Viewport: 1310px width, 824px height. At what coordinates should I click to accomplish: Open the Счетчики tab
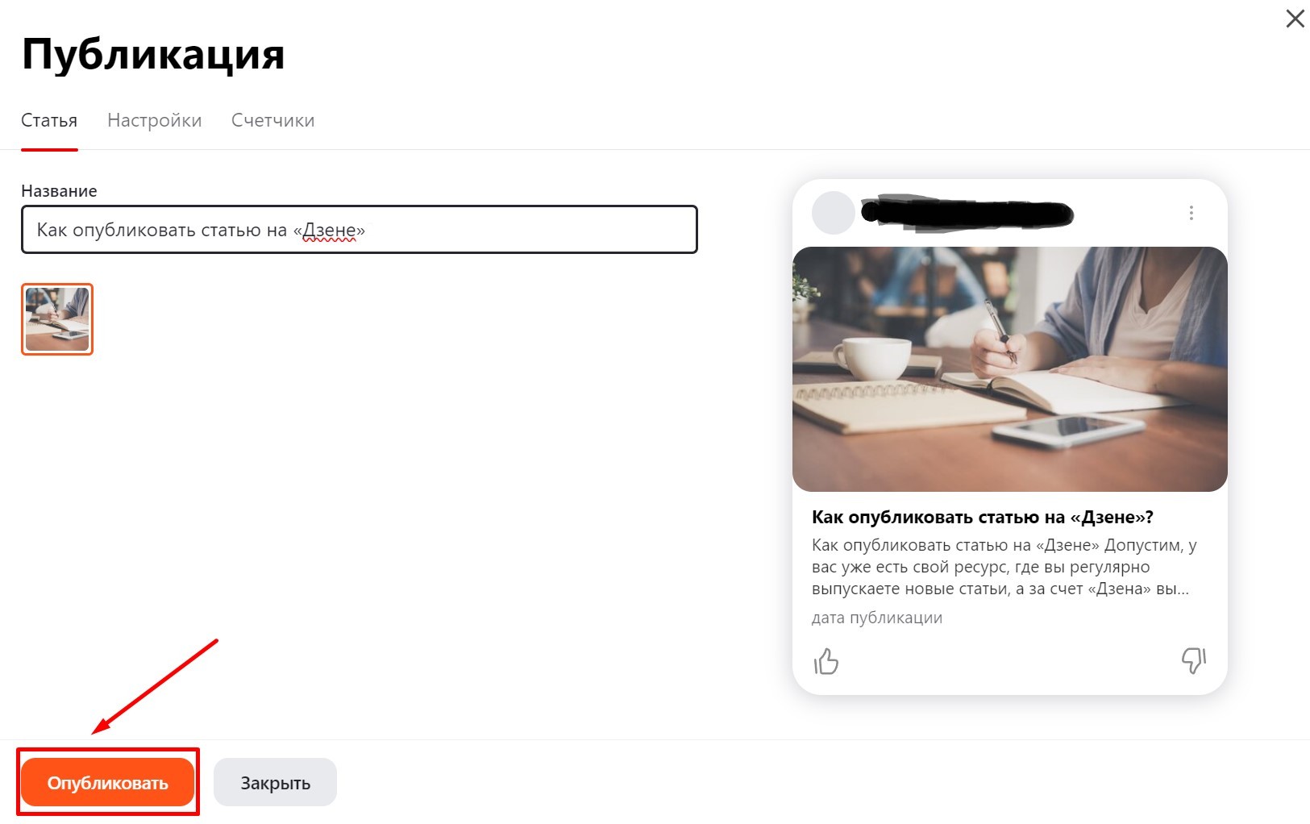[272, 120]
